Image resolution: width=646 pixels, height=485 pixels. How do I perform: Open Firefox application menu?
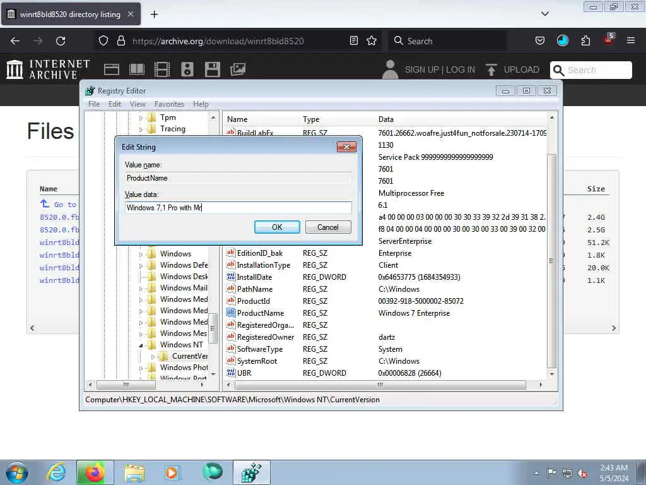pyautogui.click(x=630, y=40)
